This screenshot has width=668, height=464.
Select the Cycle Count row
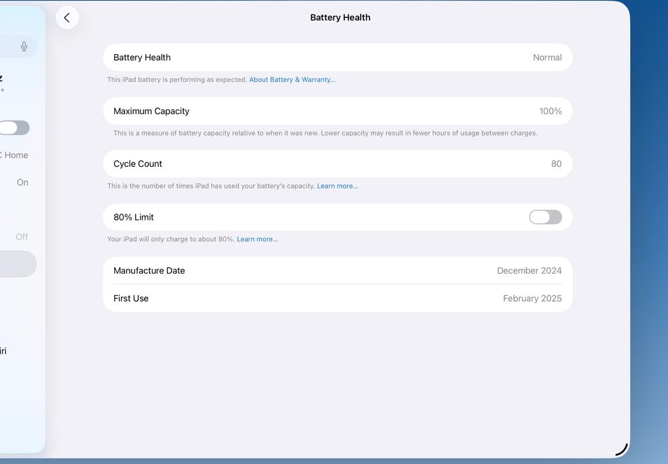pos(337,164)
